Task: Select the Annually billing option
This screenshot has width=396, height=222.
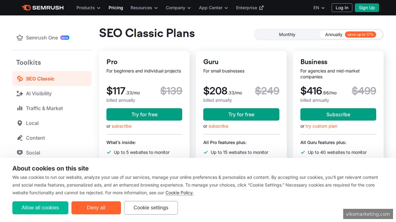Action: (x=334, y=35)
